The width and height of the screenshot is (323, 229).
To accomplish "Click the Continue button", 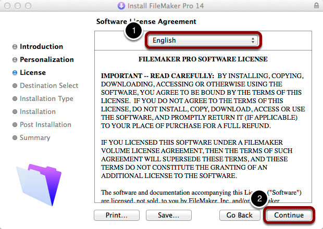I will point(289,215).
